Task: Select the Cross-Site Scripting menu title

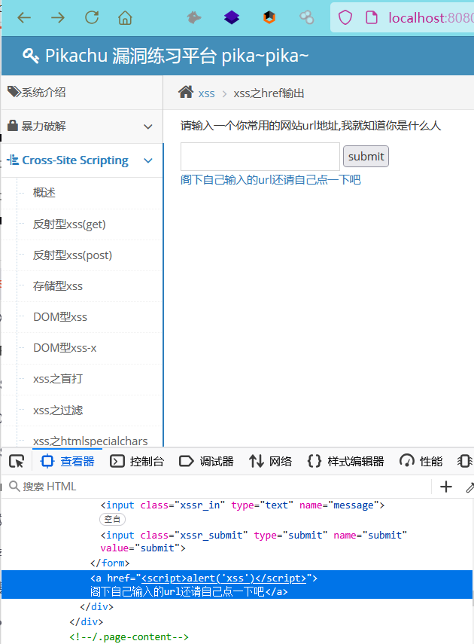Action: tap(75, 160)
